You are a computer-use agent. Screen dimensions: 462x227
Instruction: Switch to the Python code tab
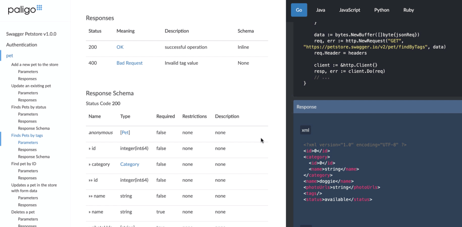[x=381, y=10]
